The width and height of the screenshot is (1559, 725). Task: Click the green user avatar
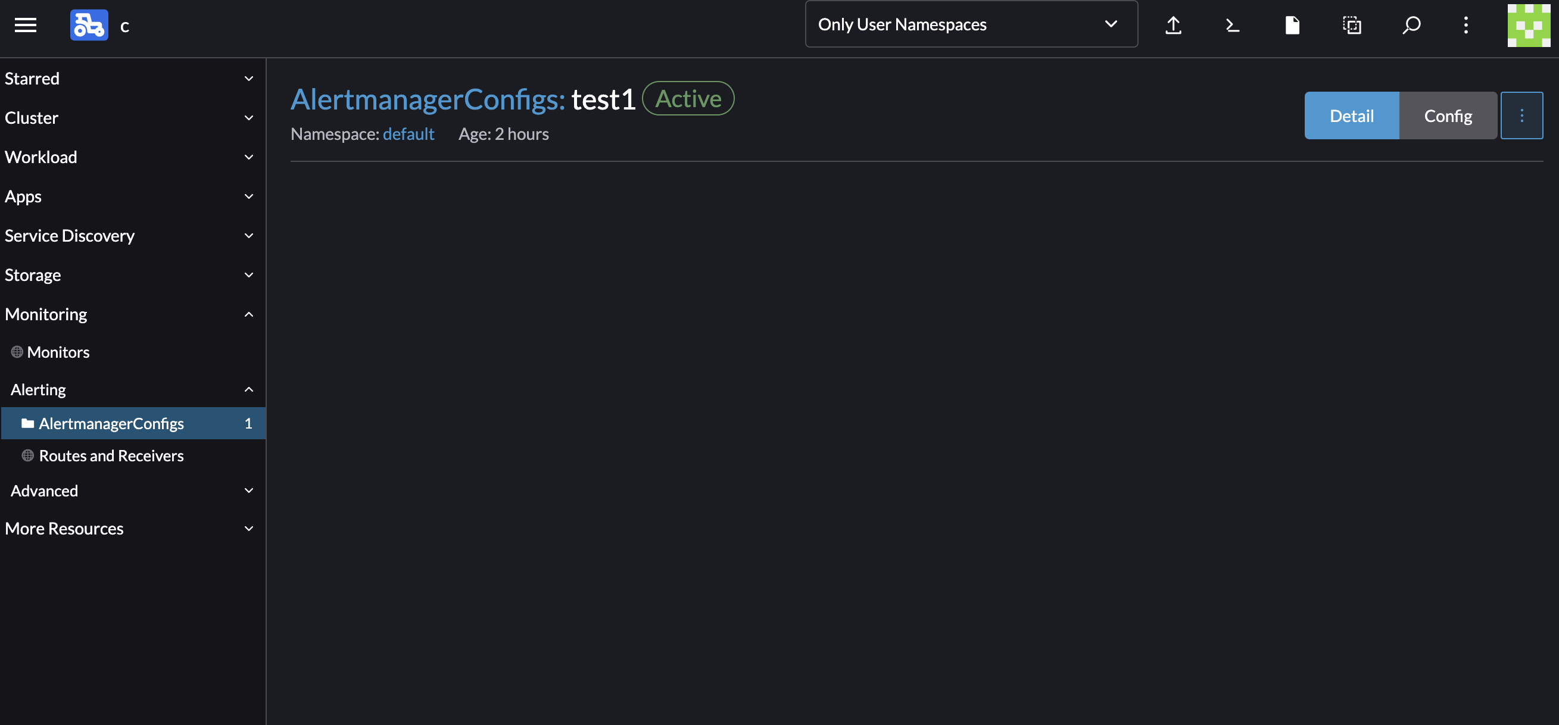point(1528,25)
